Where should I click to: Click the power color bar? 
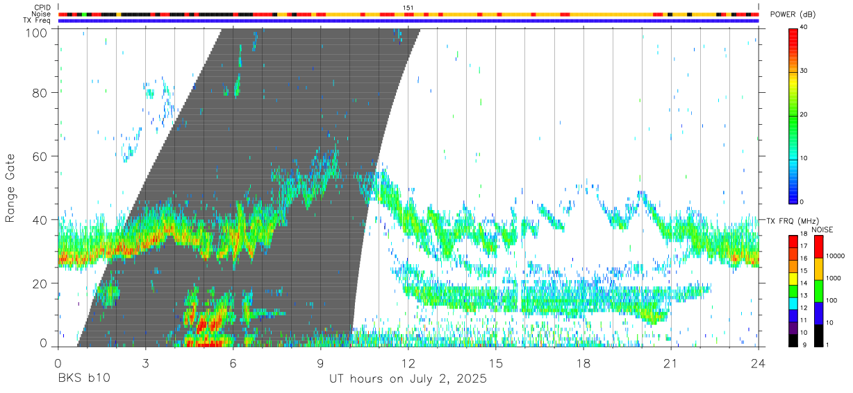click(x=793, y=115)
